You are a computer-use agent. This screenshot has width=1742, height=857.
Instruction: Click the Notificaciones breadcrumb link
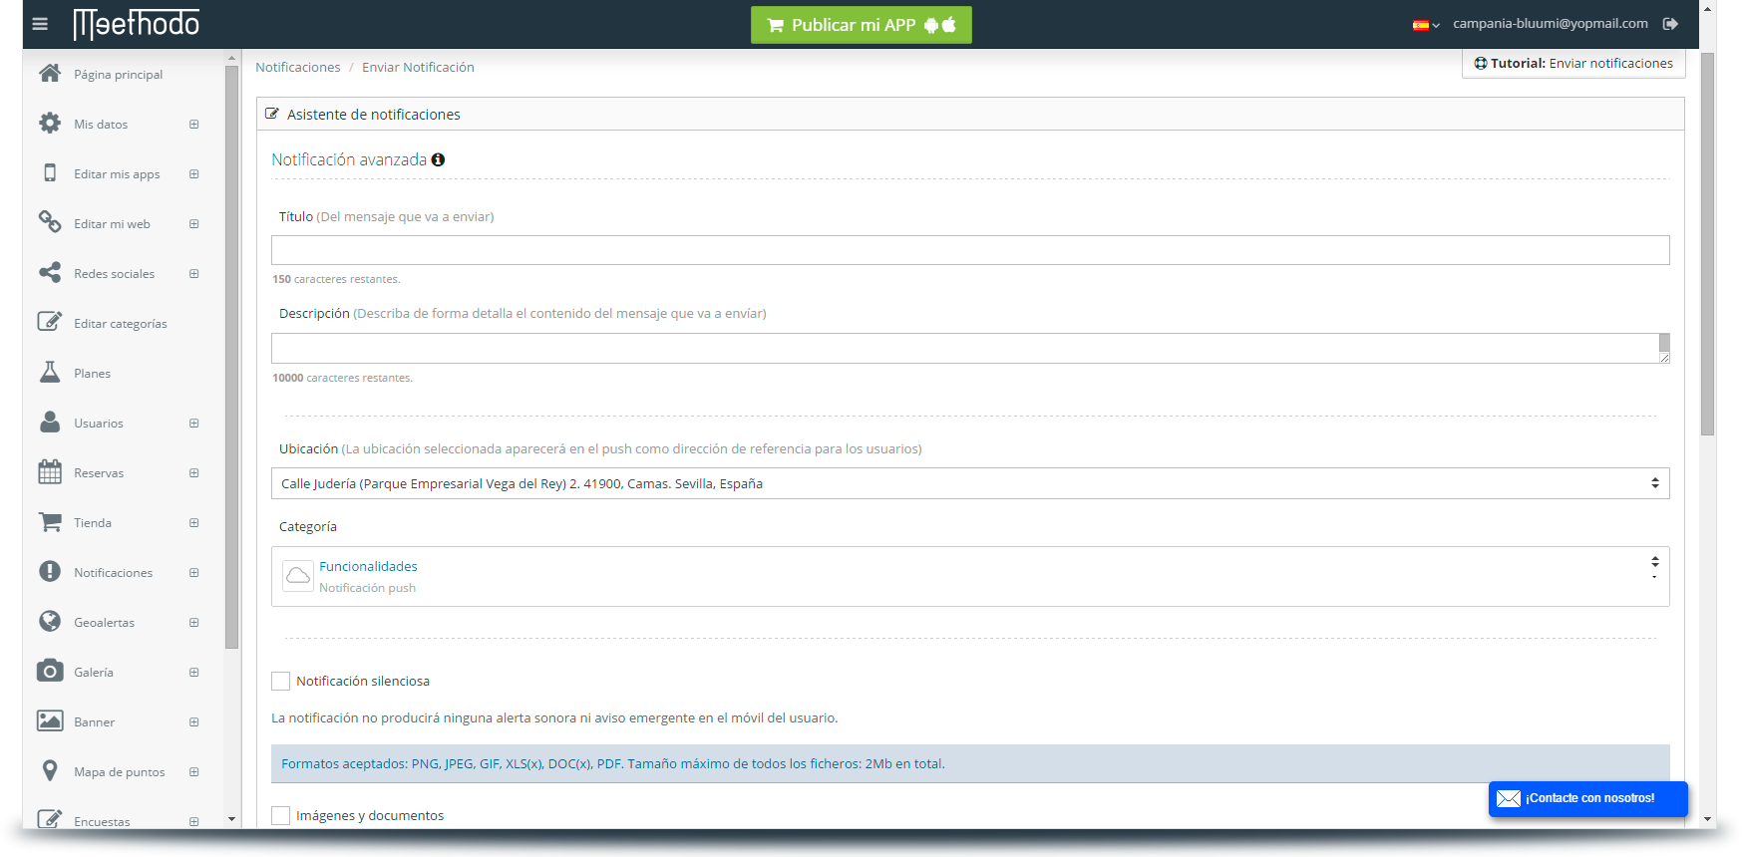click(x=297, y=67)
